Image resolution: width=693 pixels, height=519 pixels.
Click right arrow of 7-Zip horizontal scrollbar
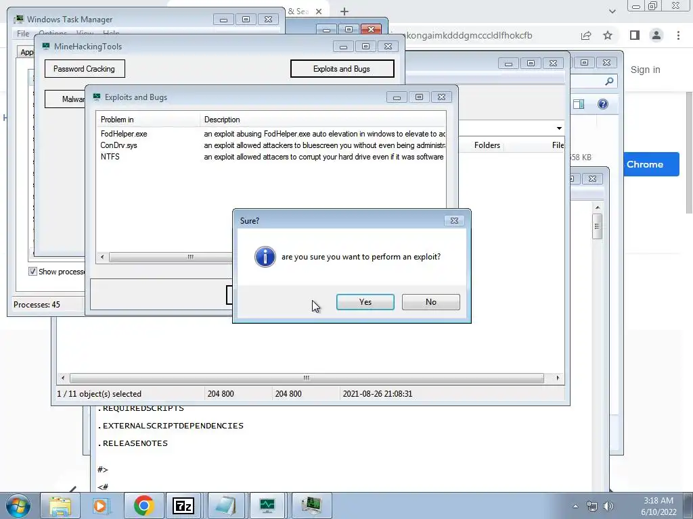[558, 378]
